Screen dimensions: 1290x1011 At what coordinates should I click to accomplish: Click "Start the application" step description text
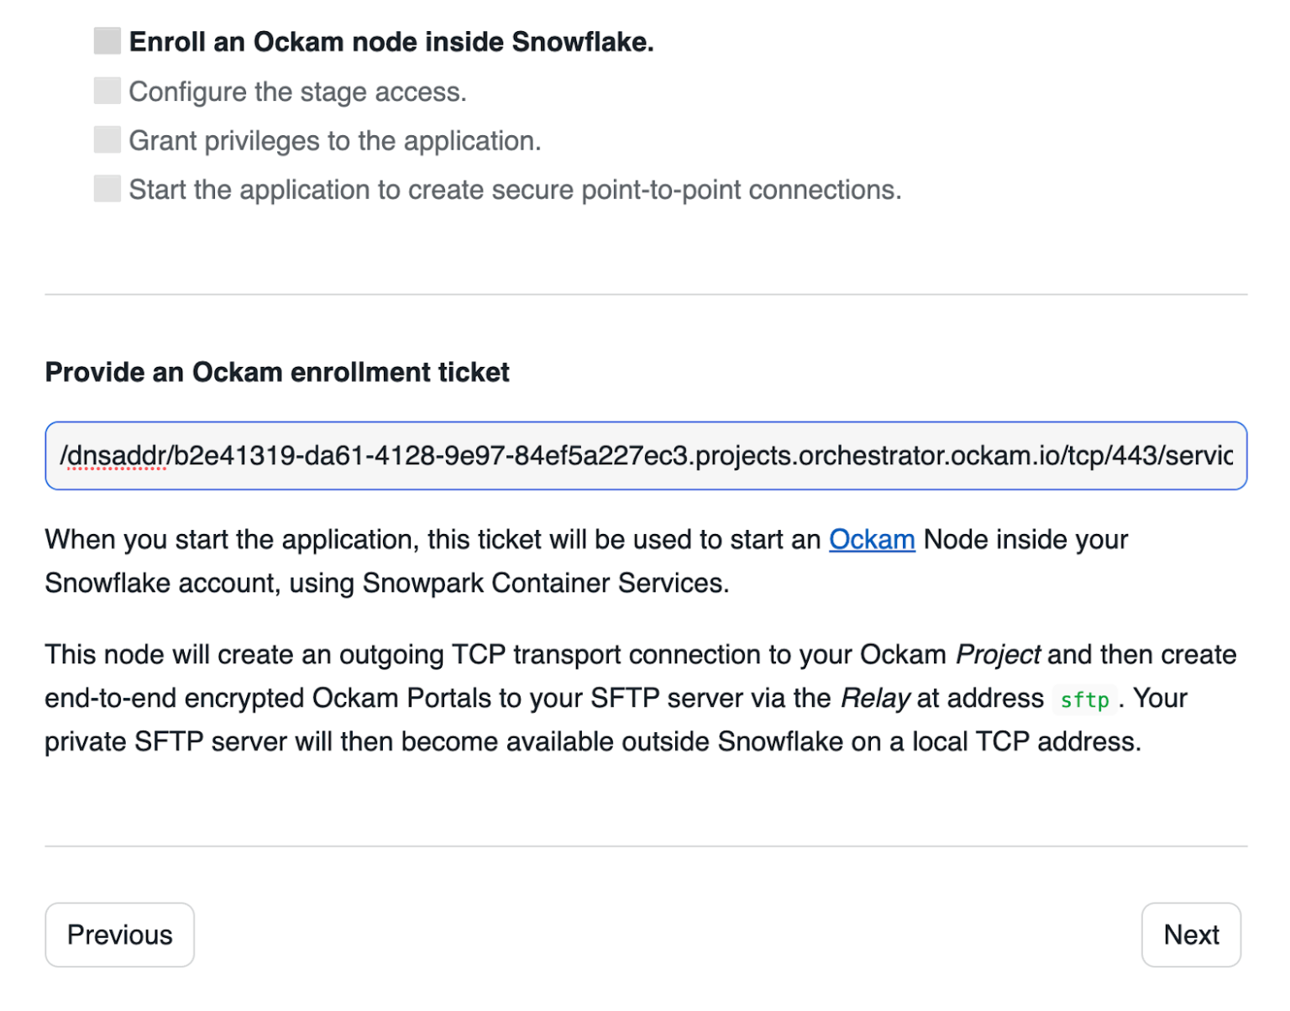514,189
